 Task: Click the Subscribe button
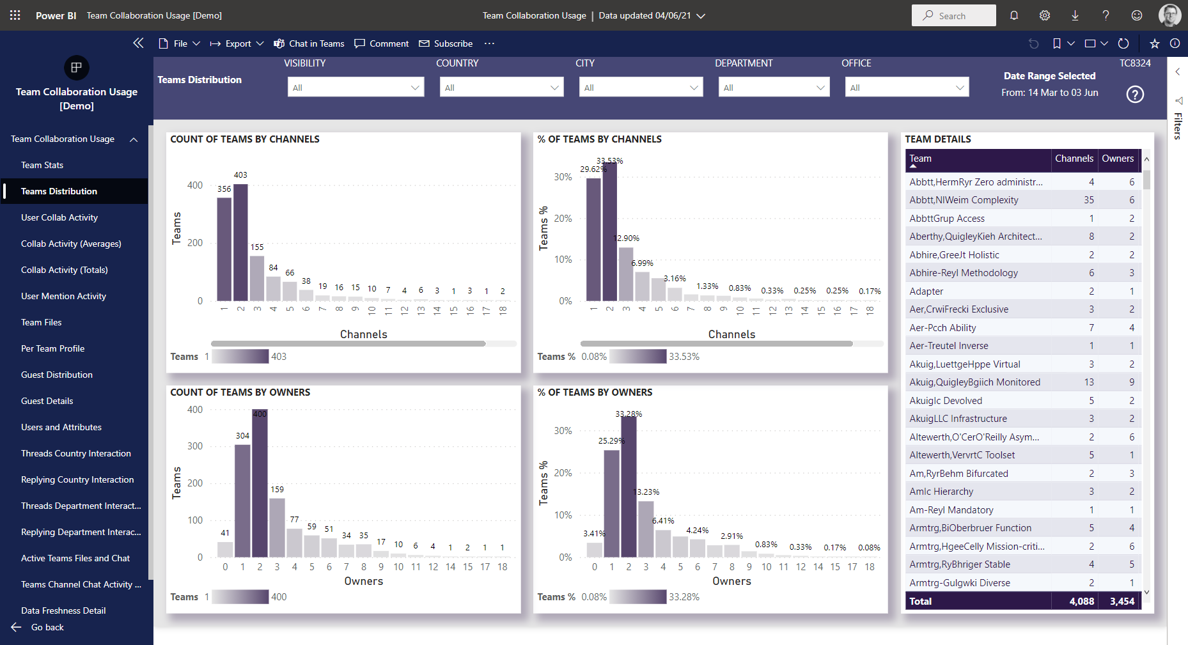coord(446,43)
